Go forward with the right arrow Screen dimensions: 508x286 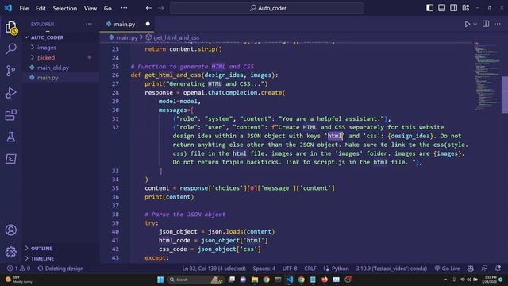tap(160, 8)
